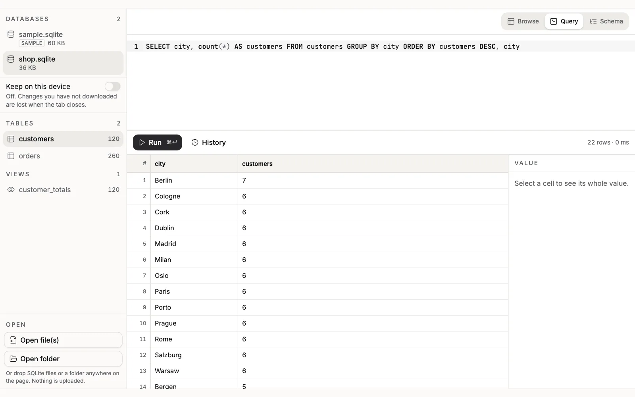Select the Paris cell
635x397 pixels.
194,291
